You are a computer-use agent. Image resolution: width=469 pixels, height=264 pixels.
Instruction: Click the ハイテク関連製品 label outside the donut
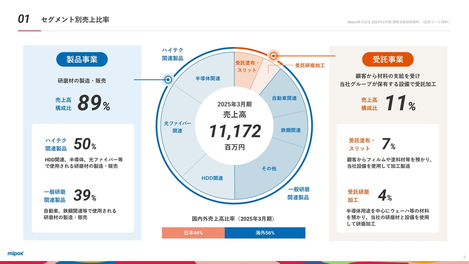pyautogui.click(x=173, y=54)
